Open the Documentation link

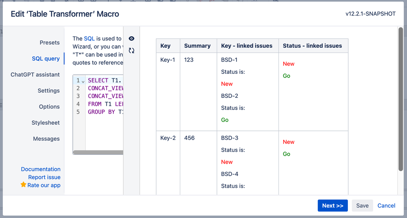(x=41, y=169)
